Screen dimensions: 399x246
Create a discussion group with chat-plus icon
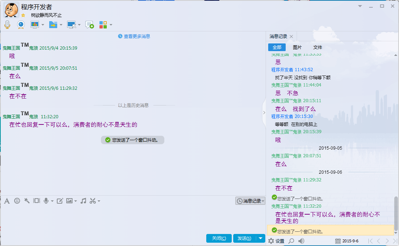point(90,25)
